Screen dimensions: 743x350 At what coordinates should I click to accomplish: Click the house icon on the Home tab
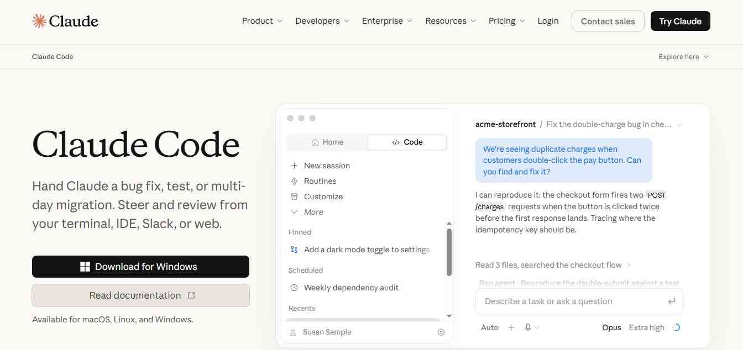click(x=315, y=142)
